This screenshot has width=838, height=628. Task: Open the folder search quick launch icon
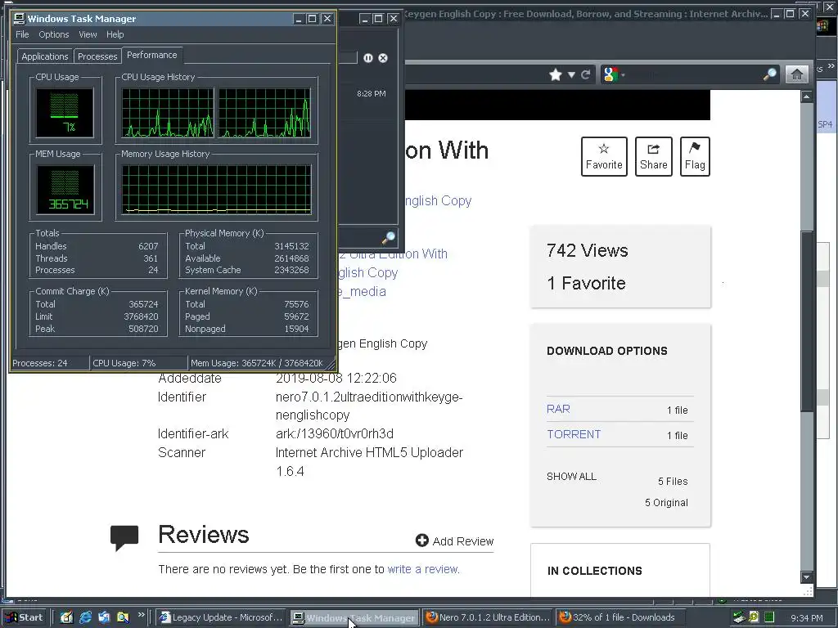[123, 618]
